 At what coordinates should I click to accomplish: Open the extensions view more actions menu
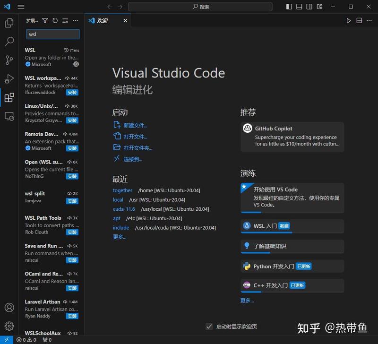[x=75, y=21]
